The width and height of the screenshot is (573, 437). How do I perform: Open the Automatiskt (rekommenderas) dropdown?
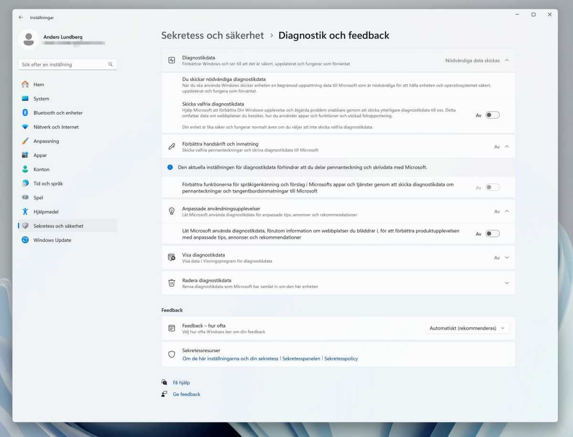click(467, 328)
